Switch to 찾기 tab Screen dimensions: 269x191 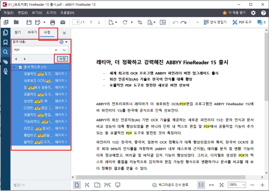coord(18,32)
